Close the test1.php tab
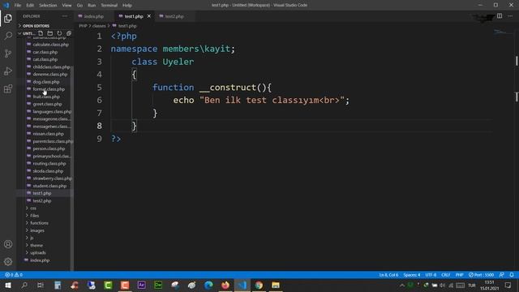Screen dimensions: 519x292 coord(149,16)
